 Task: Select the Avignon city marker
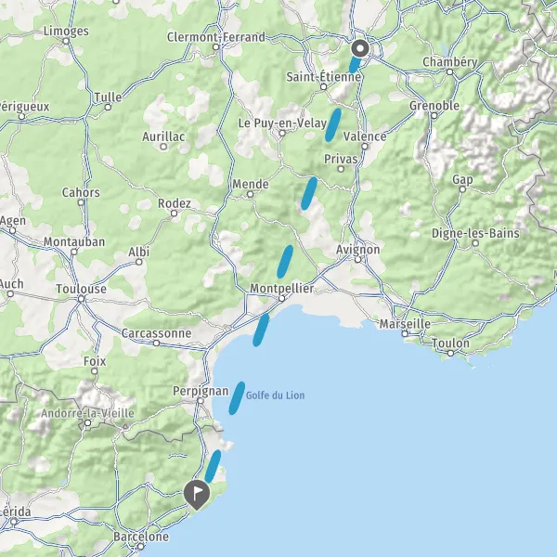tap(358, 260)
